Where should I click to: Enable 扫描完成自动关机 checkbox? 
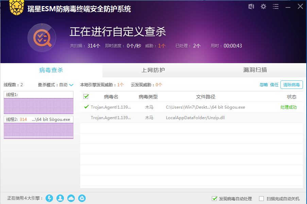261,199
